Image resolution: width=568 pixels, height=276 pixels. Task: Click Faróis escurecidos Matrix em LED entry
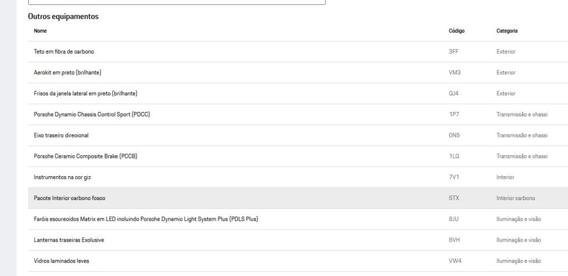(146, 219)
